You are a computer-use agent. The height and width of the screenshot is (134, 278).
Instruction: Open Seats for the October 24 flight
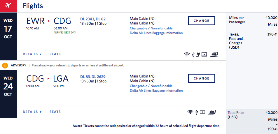coord(55,112)
